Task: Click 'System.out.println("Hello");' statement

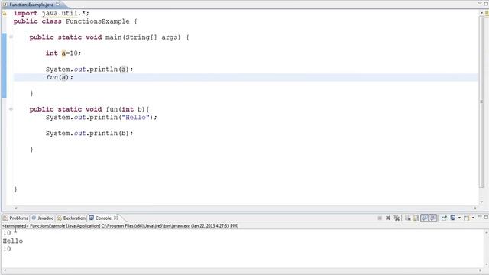Action: (102, 117)
